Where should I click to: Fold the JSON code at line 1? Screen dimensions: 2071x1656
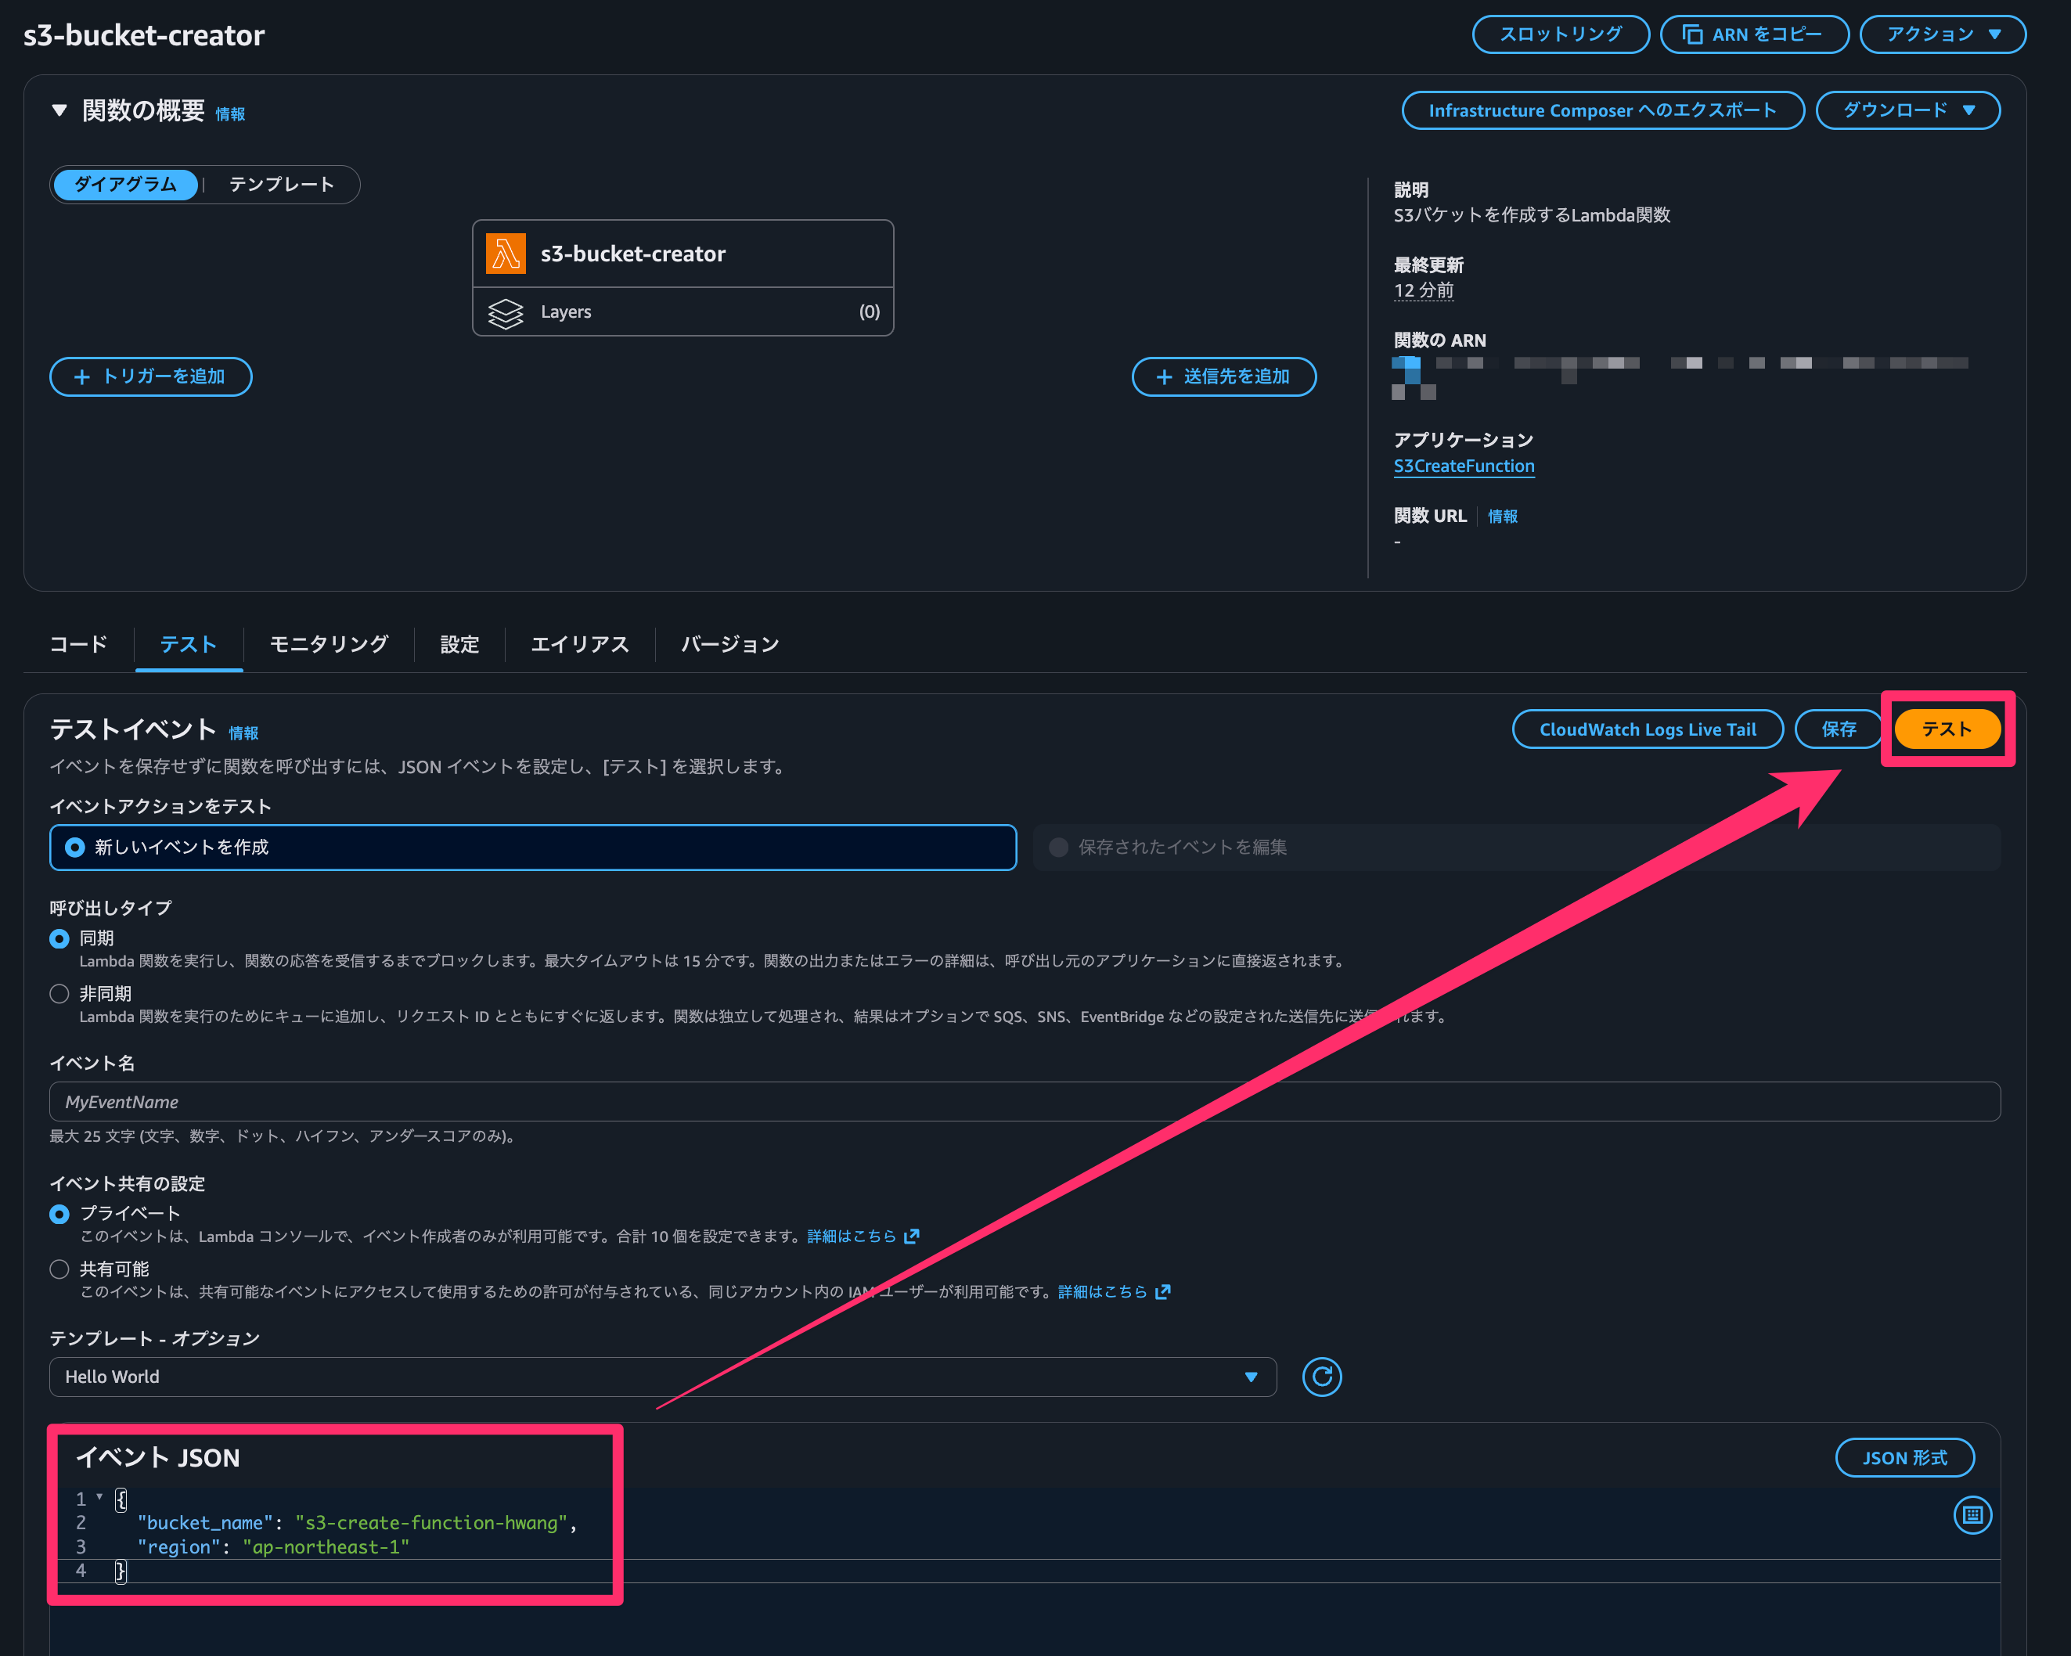(x=99, y=1496)
